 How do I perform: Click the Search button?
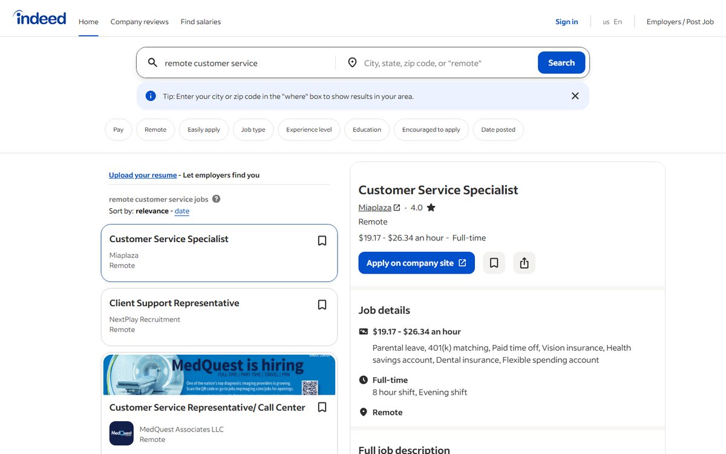[x=561, y=63]
